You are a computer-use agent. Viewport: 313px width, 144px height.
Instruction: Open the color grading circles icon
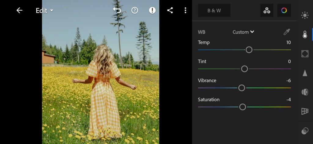(x=267, y=10)
